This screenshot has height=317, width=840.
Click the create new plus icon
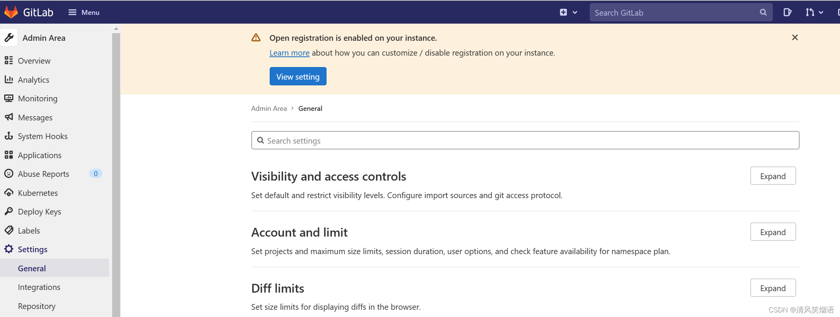[x=563, y=13]
